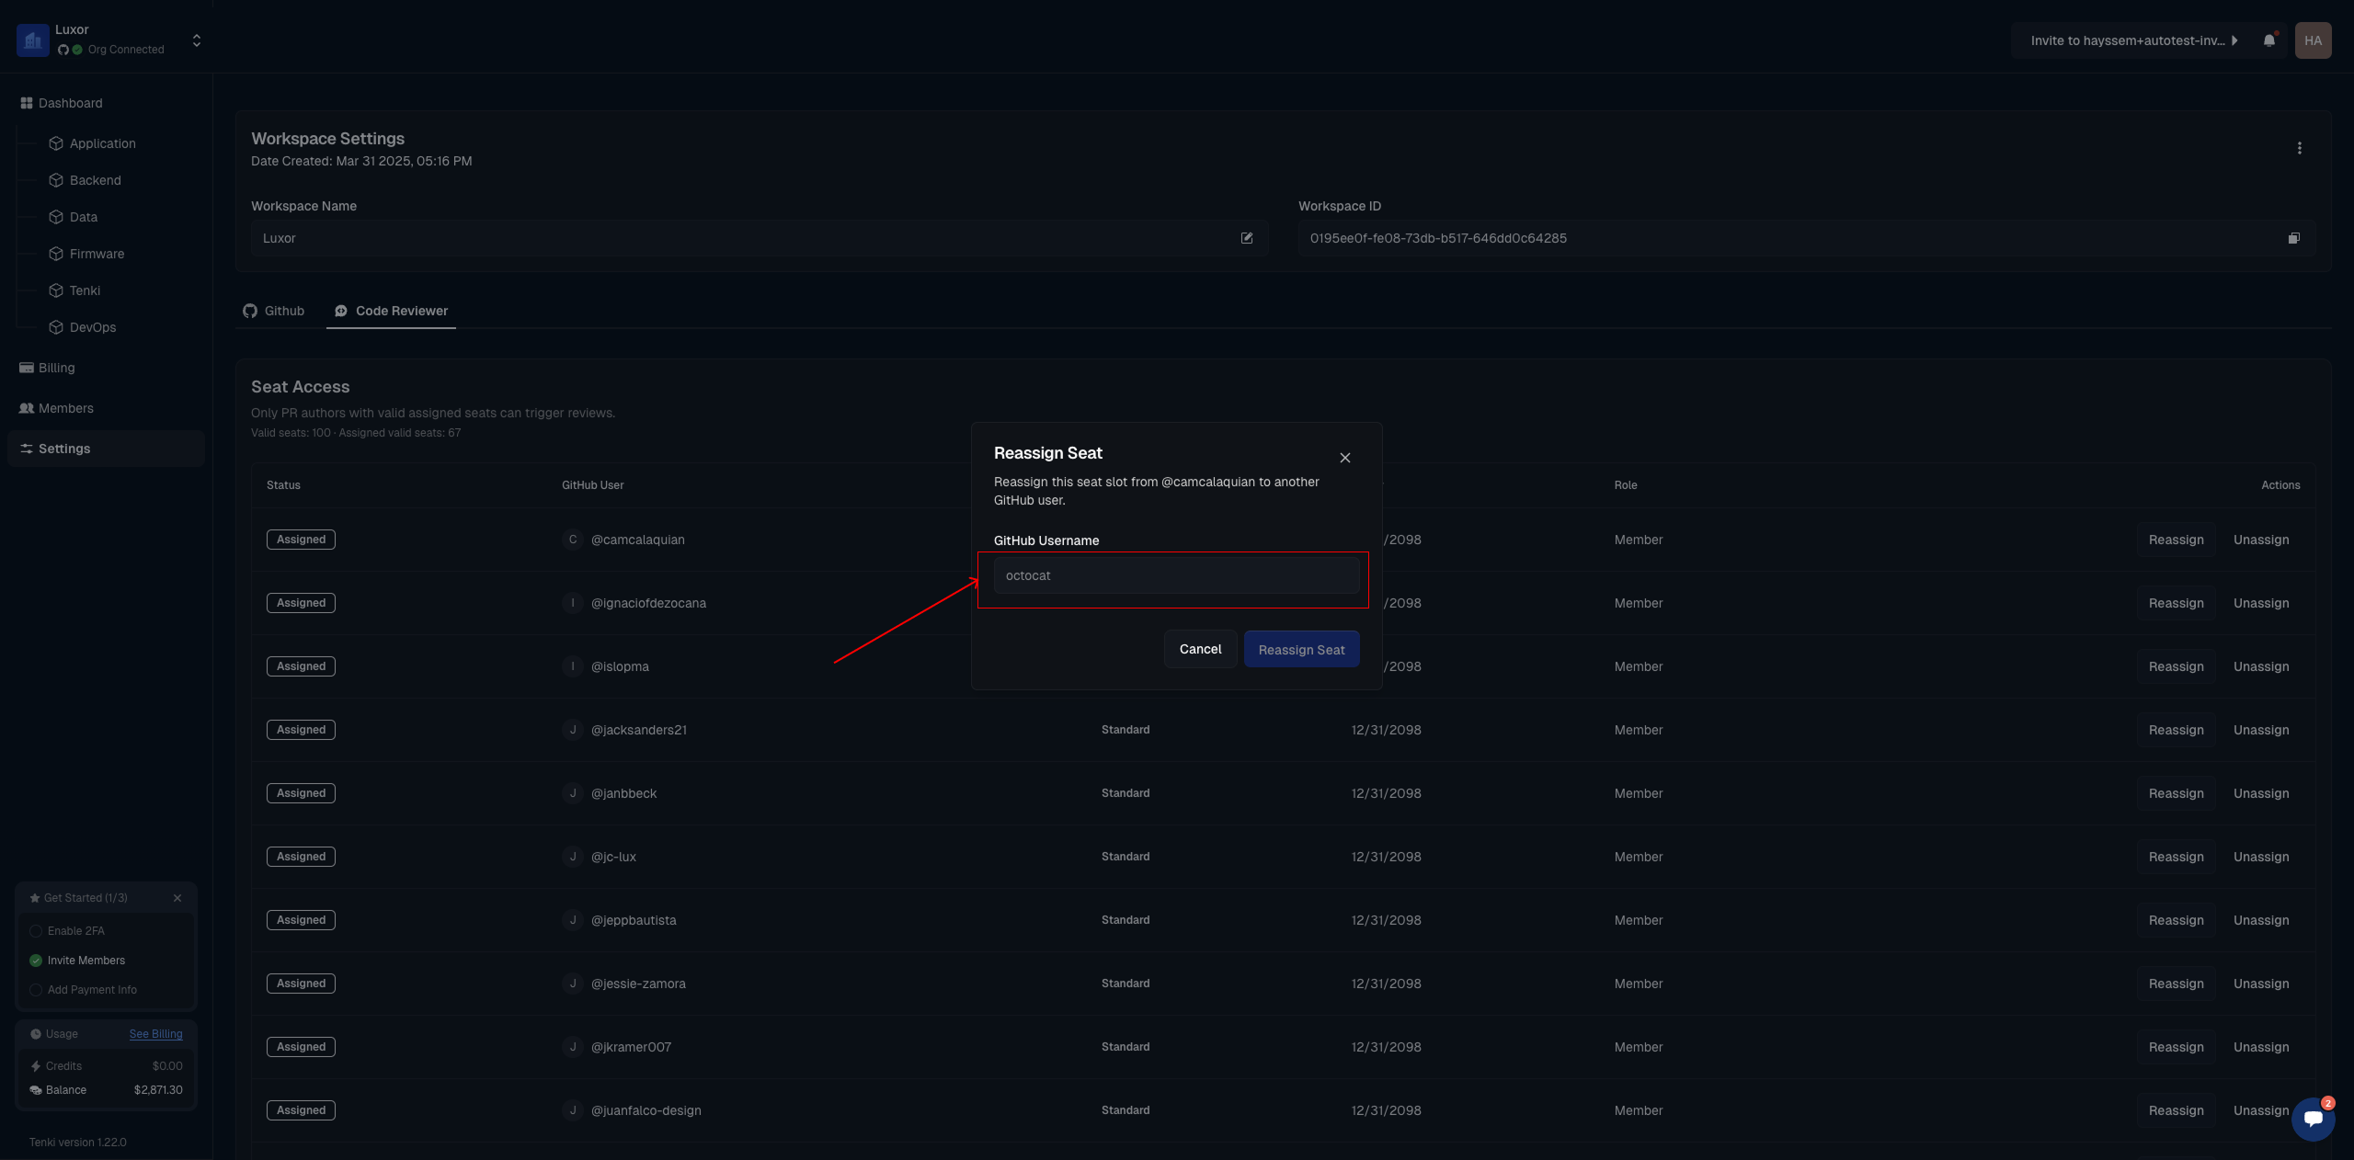Screen dimensions: 2354x1160
Task: Click the notification bell icon
Action: click(x=2268, y=40)
